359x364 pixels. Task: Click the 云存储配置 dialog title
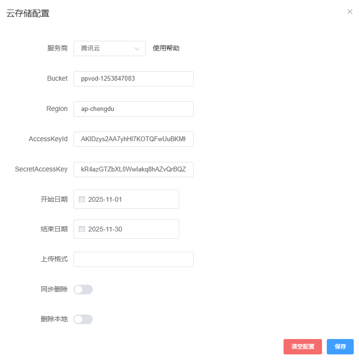click(x=28, y=13)
